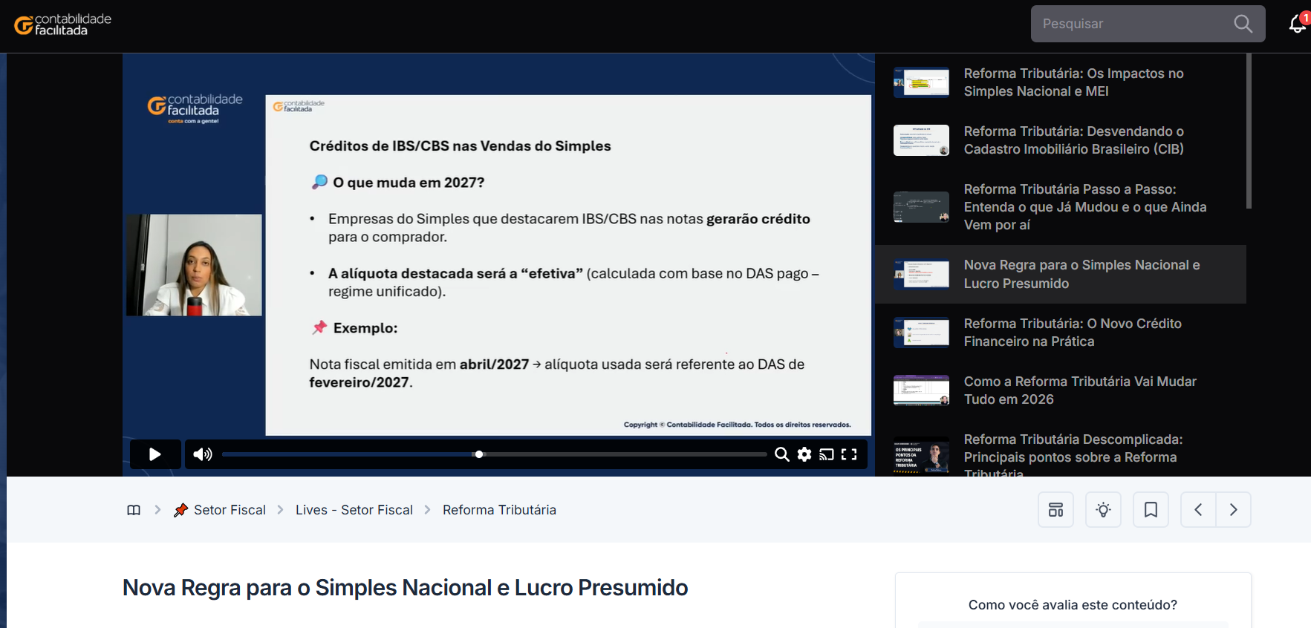Image resolution: width=1311 pixels, height=628 pixels.
Task: Open lesson Como a Reforma Tributária Vai Mudar Tudo
Action: point(1061,390)
